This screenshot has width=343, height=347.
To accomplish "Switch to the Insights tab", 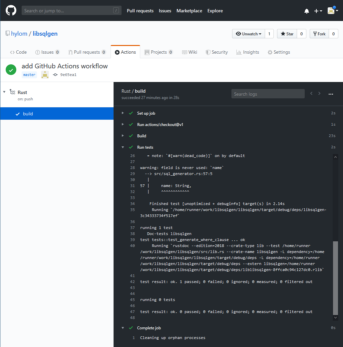I will 248,52.
